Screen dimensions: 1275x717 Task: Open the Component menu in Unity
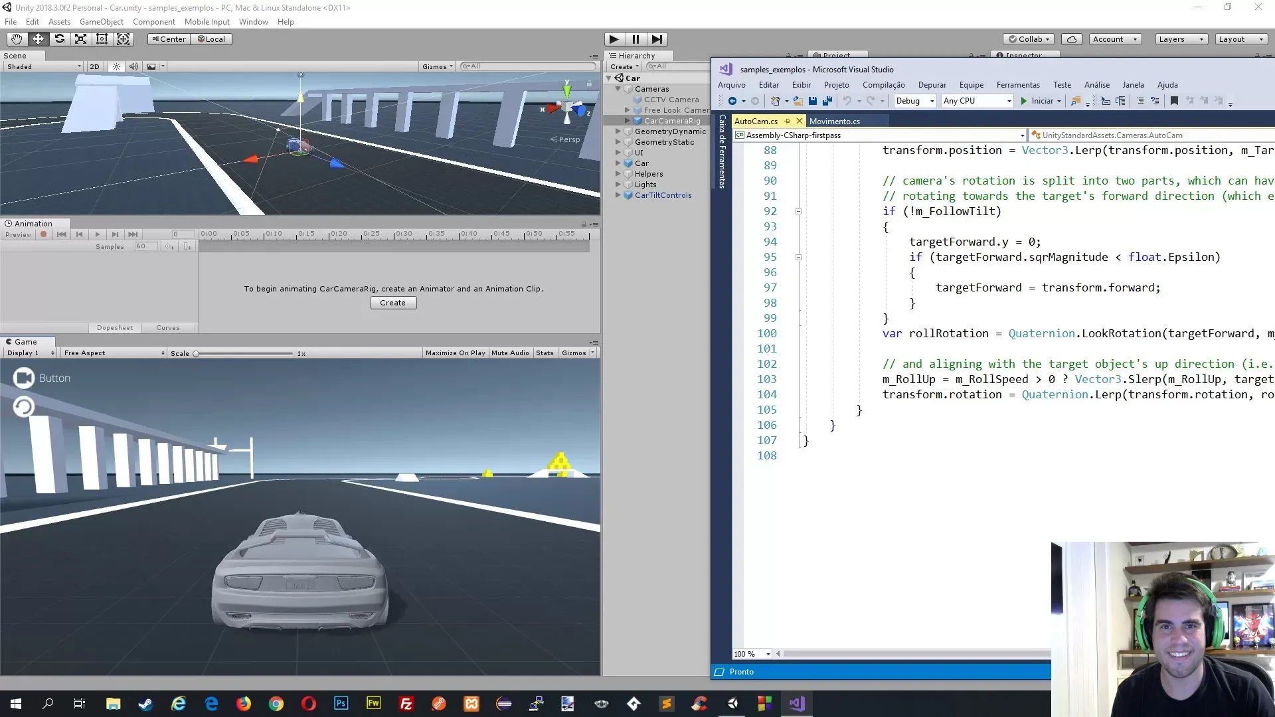click(x=153, y=22)
